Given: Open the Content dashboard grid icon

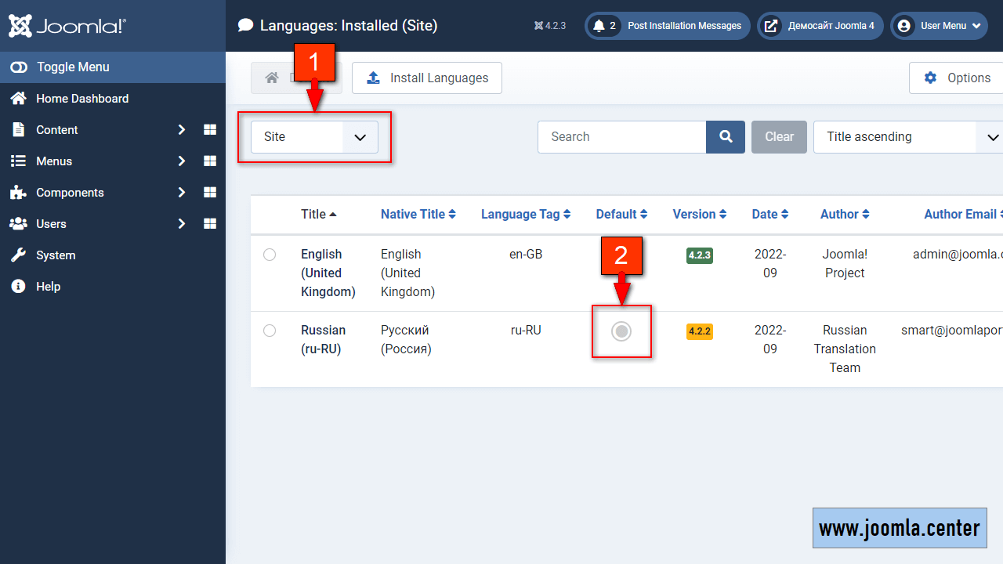Looking at the screenshot, I should click(x=210, y=130).
